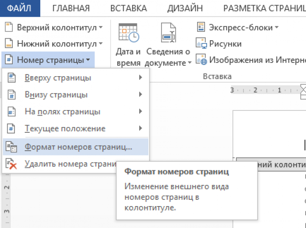The height and width of the screenshot is (228, 306).
Task: Open the ФАЙЛ tab
Action: pyautogui.click(x=20, y=8)
